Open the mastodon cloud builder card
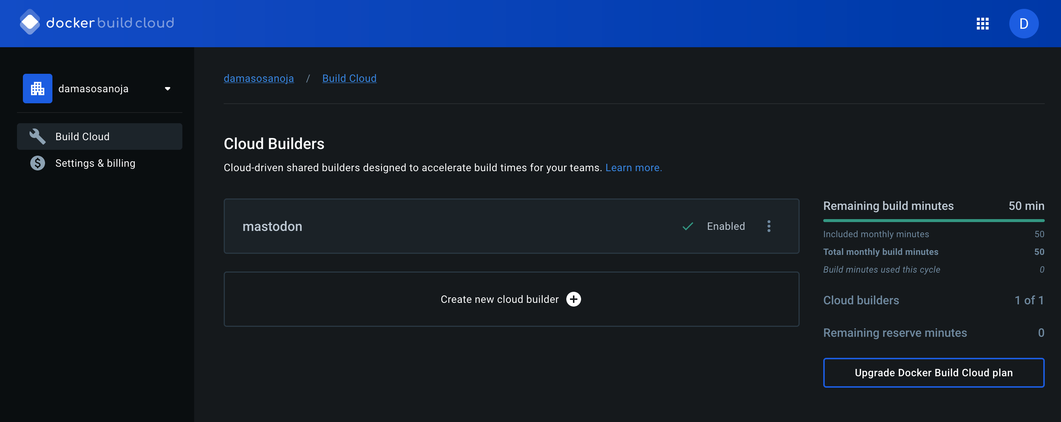Viewport: 1061px width, 422px height. (453, 226)
